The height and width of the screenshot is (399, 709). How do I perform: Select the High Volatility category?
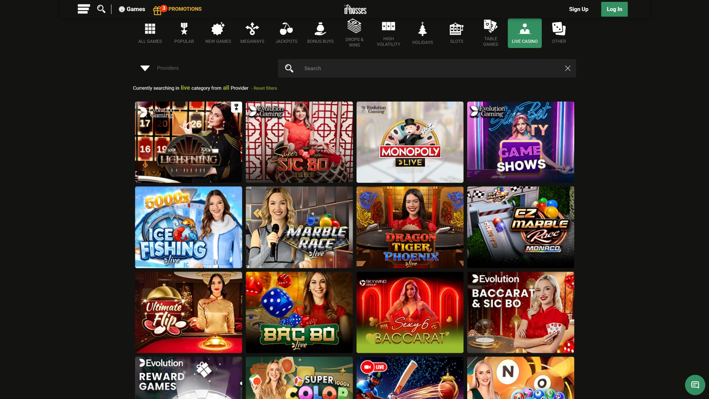pyautogui.click(x=388, y=33)
